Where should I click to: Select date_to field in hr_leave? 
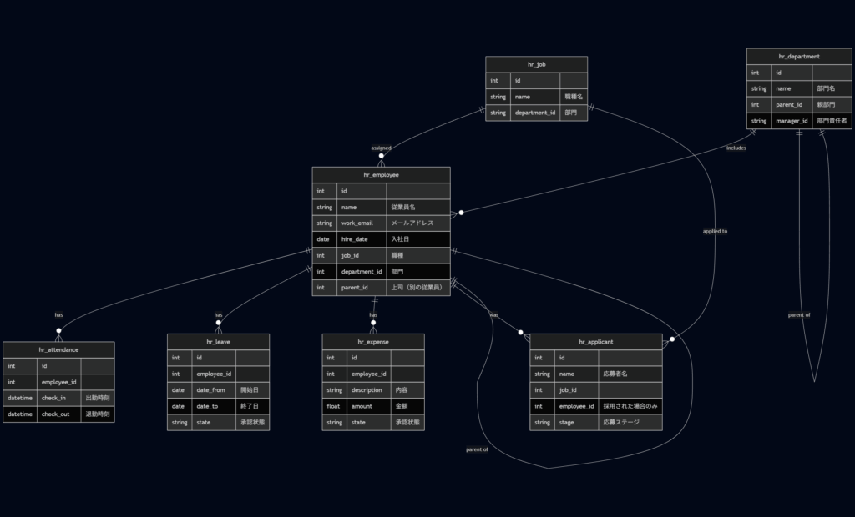tap(214, 406)
